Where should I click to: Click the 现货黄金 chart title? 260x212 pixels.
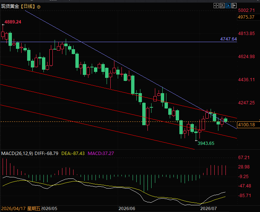coord(10,6)
